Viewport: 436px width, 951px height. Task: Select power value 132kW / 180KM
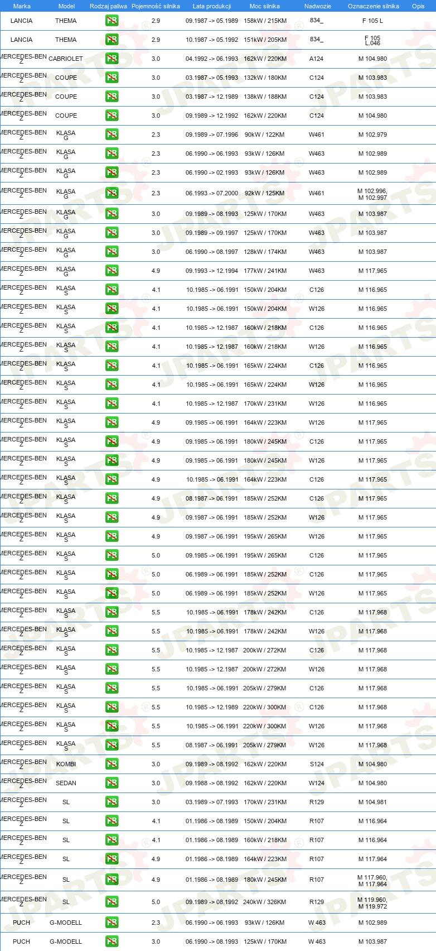[265, 78]
